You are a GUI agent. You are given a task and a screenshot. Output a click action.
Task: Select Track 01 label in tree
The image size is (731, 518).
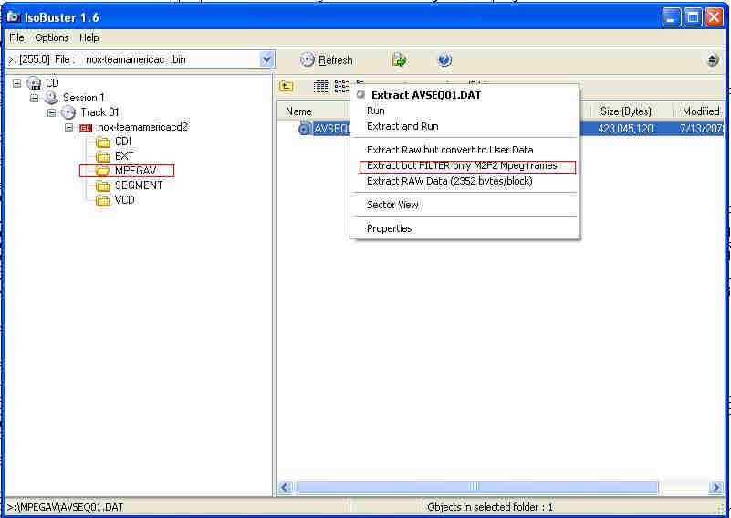click(99, 112)
